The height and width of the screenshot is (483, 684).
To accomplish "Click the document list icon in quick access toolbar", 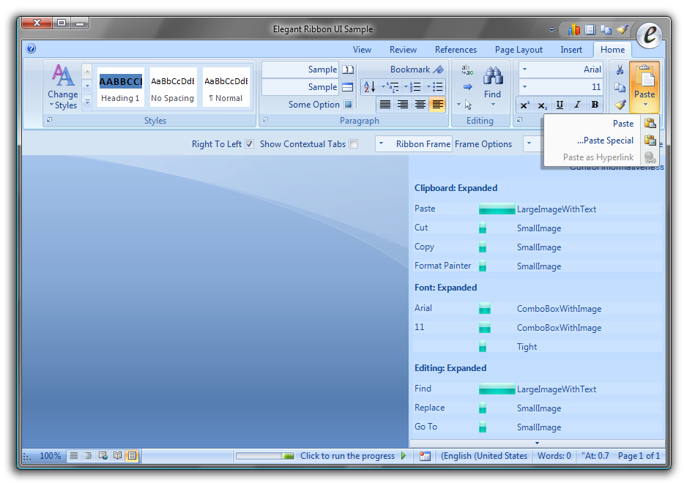I will [x=590, y=29].
